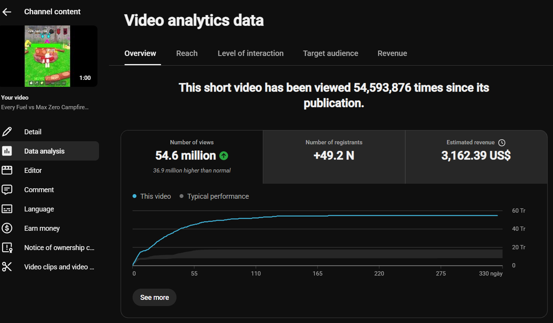Select the Estimated revenue card
This screenshot has height=323, width=553.
(x=476, y=157)
